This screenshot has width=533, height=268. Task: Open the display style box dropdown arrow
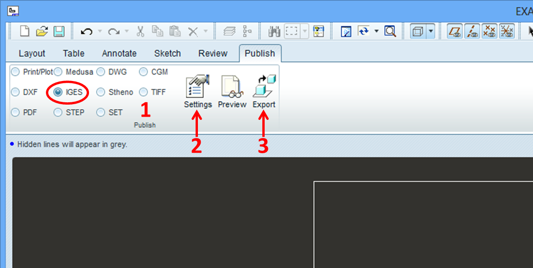pyautogui.click(x=431, y=31)
